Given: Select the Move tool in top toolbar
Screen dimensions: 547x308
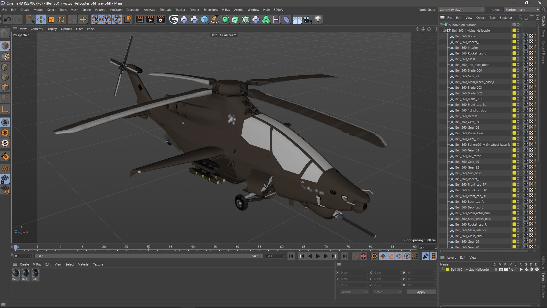Looking at the screenshot, I should point(41,19).
